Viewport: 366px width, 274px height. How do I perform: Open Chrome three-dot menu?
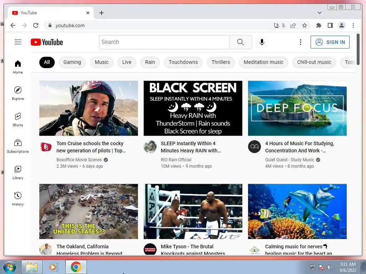click(x=353, y=25)
